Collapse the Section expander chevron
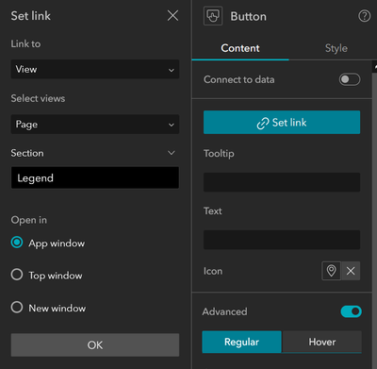 (172, 153)
